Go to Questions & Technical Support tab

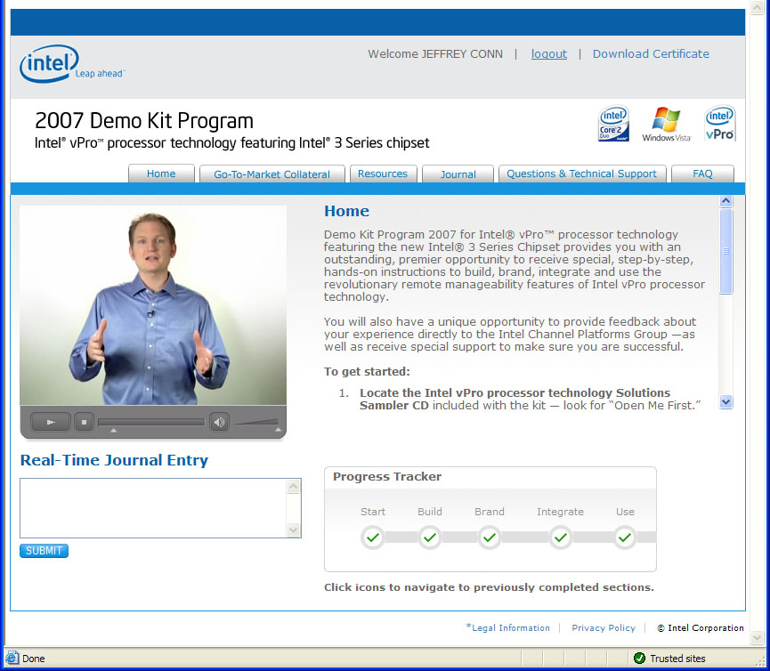point(581,174)
